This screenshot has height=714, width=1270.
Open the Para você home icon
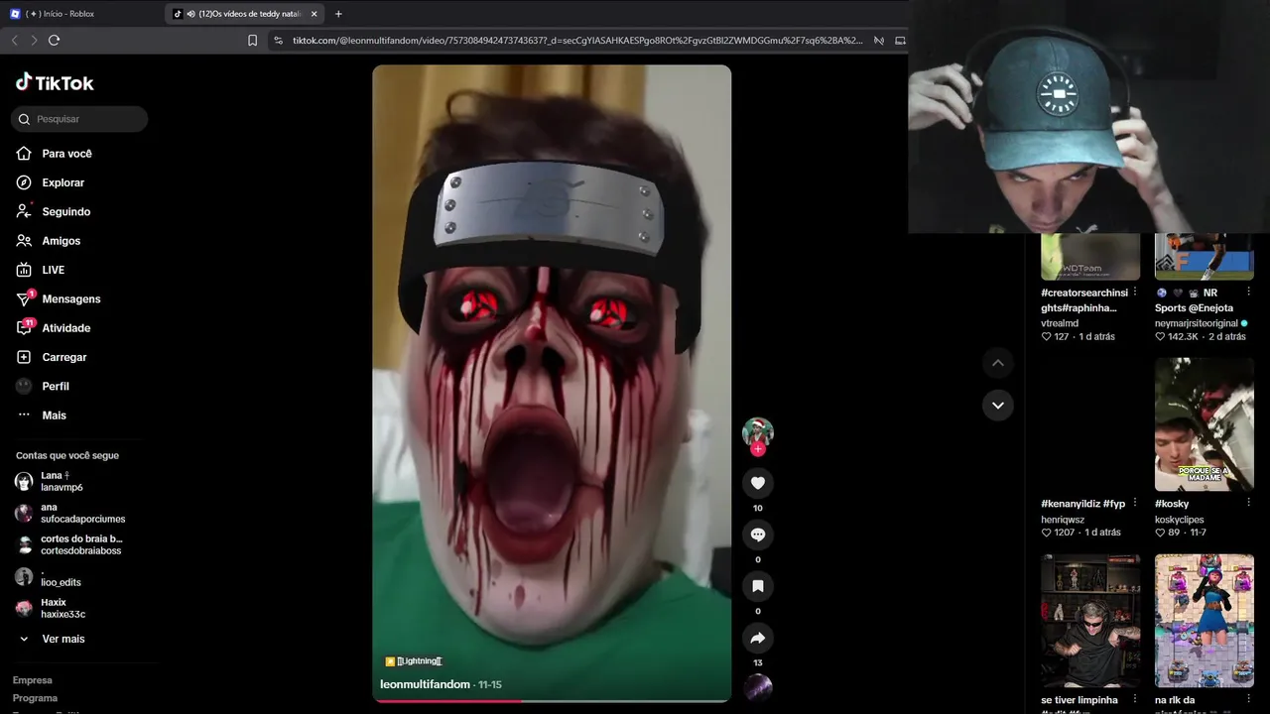[24, 154]
